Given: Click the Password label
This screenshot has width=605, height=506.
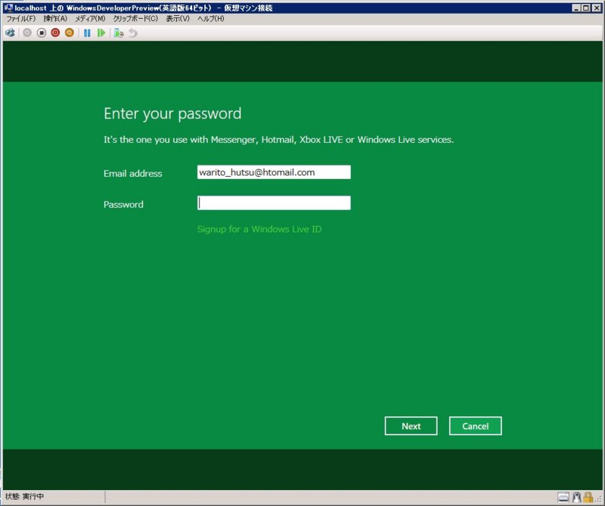Looking at the screenshot, I should pos(123,204).
